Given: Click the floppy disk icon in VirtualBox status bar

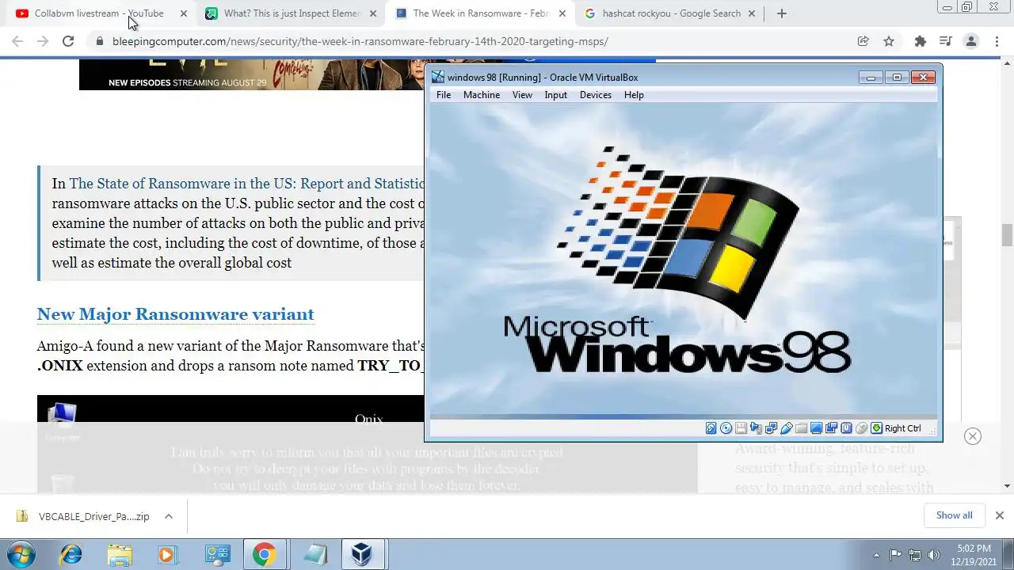Looking at the screenshot, I should tap(741, 428).
